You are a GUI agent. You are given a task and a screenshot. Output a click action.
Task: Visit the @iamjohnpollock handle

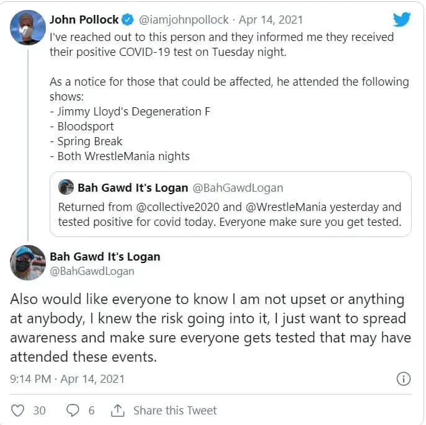179,20
